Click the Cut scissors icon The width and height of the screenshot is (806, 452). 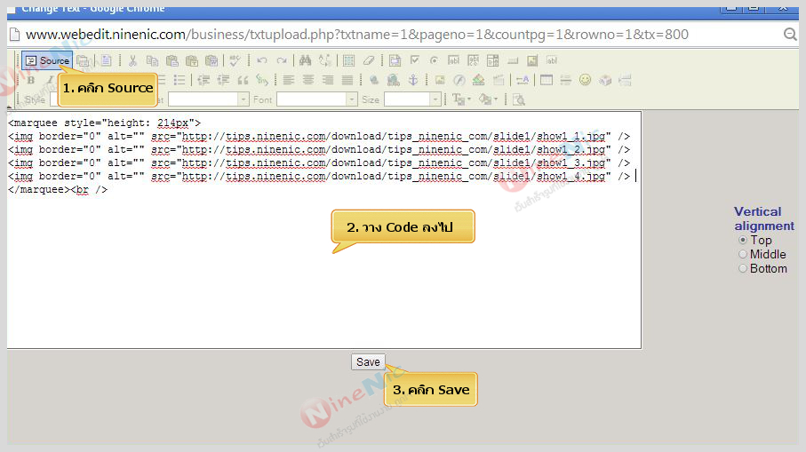[132, 60]
